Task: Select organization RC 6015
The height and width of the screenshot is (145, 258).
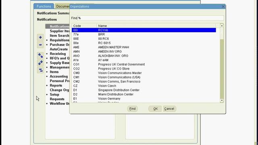Action: click(x=144, y=43)
